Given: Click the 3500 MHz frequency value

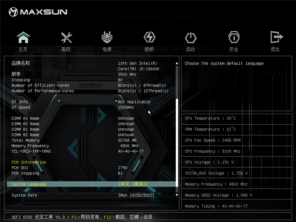Looking at the screenshot, I should 127,74.
